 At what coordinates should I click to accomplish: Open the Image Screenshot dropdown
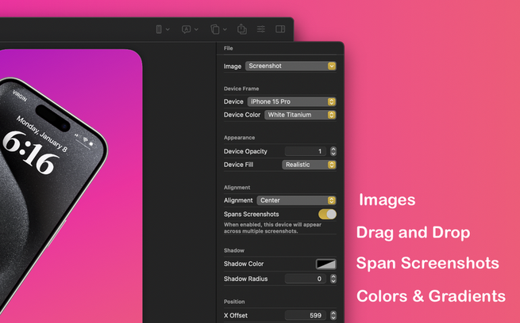pos(291,66)
